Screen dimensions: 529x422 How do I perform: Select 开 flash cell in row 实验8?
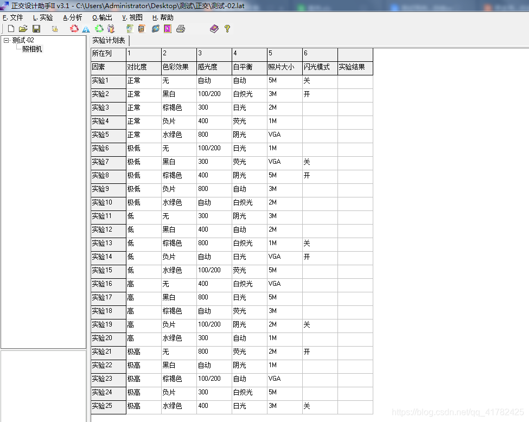[x=320, y=176]
